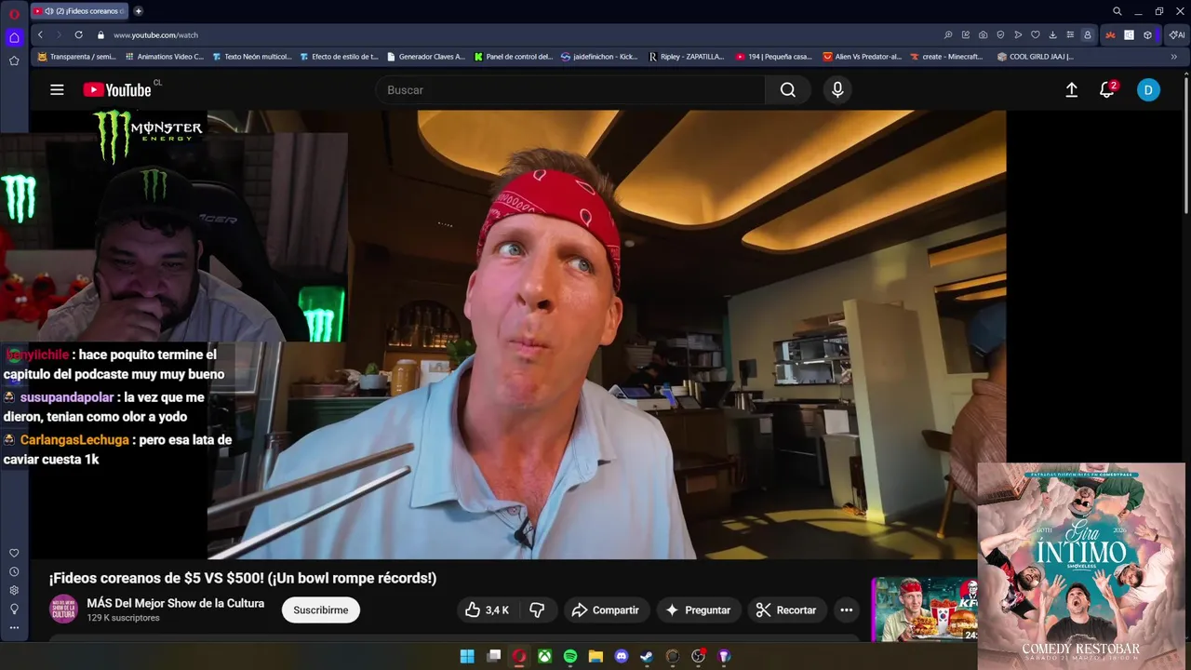Open the account avatar menu labeled D
The width and height of the screenshot is (1191, 670).
coord(1148,90)
